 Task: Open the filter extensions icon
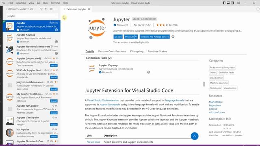coord(41,9)
